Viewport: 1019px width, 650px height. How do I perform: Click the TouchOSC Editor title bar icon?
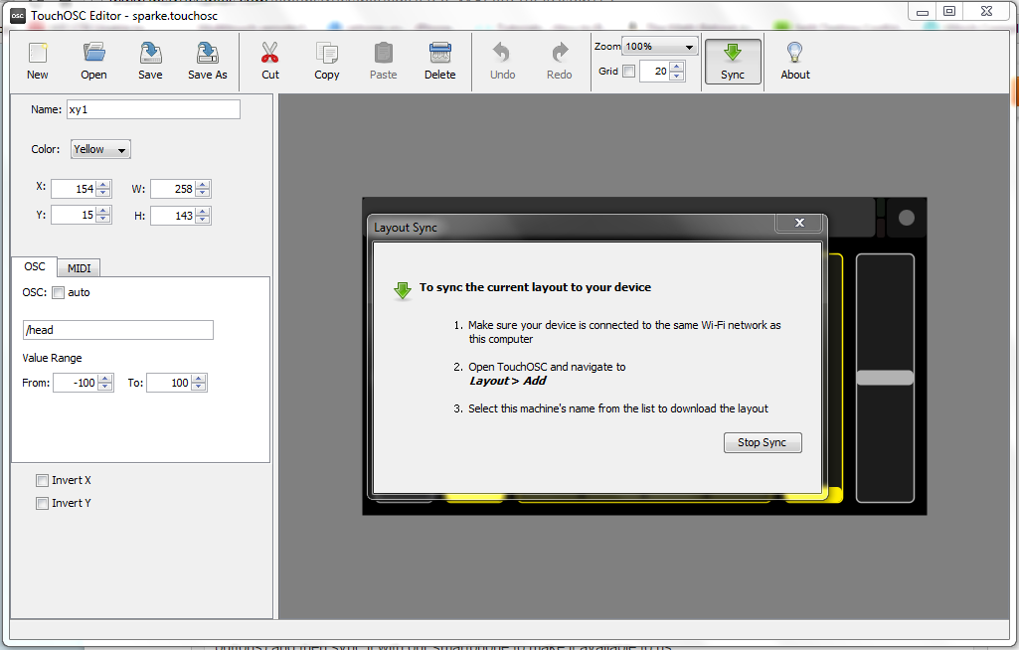click(x=18, y=16)
